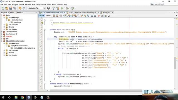
Task: Click the Clean and Build Project icon
Action: pyautogui.click(x=58, y=8)
